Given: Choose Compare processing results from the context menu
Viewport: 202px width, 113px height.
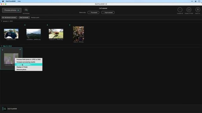Looking at the screenshot, I should pos(29,62).
